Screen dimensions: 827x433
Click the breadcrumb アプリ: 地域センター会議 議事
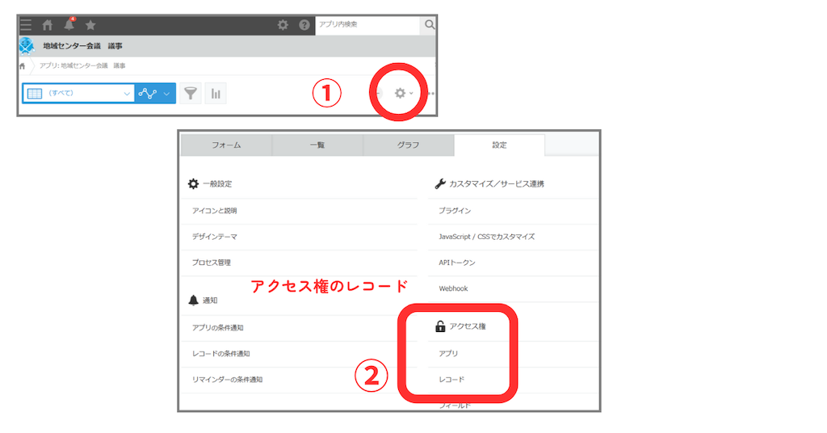point(82,66)
